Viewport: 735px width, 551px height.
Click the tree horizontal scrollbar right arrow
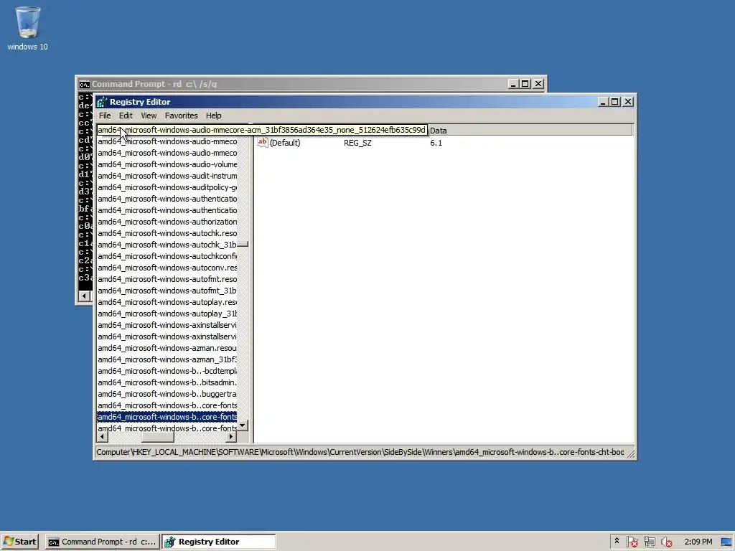(230, 437)
